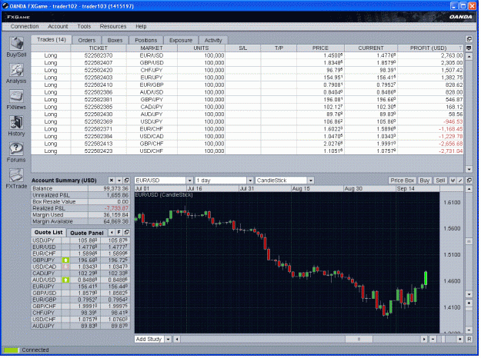Sort by the PROFIT (USD) column header
Viewport: 481px width, 358px height.
click(x=429, y=48)
